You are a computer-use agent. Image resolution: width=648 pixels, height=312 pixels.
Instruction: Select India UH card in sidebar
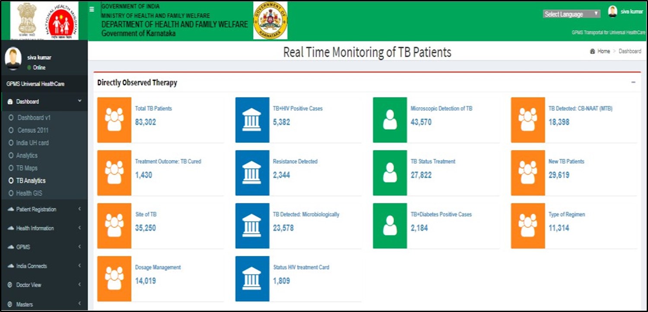click(x=33, y=143)
